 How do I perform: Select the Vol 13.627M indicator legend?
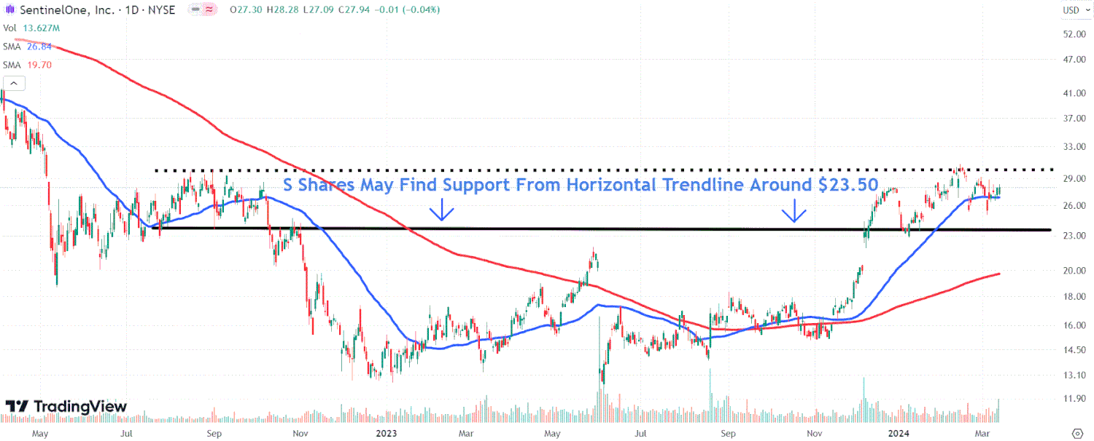tap(33, 28)
